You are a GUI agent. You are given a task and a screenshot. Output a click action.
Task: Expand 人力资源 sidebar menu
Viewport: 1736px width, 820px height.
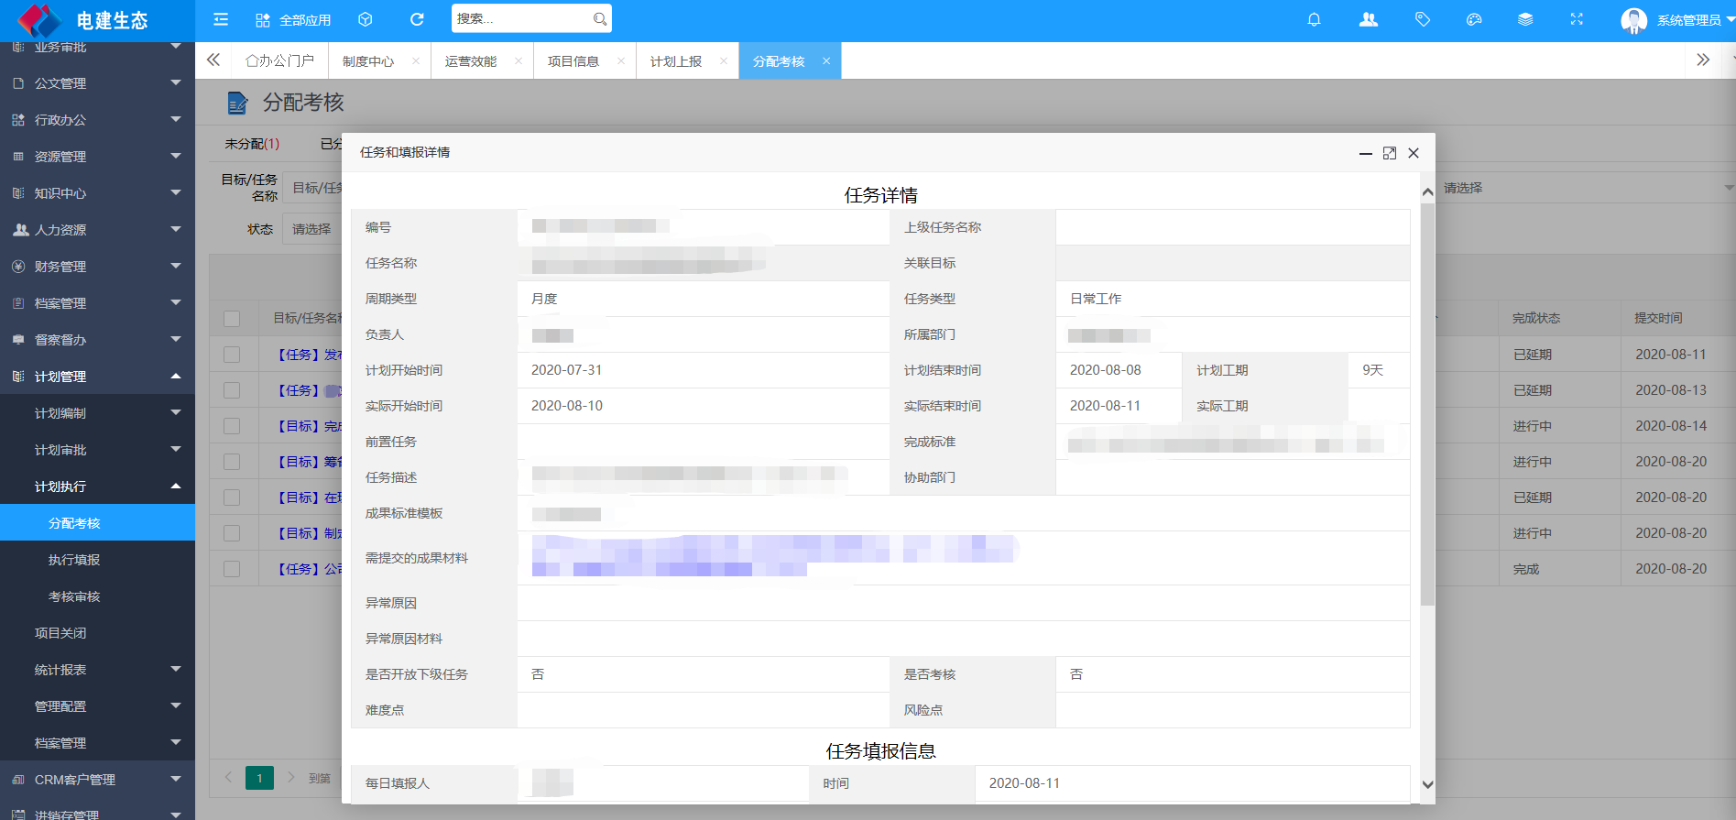97,230
